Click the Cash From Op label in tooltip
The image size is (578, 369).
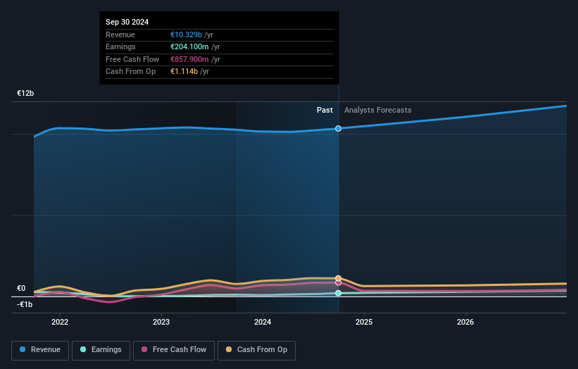[130, 72]
